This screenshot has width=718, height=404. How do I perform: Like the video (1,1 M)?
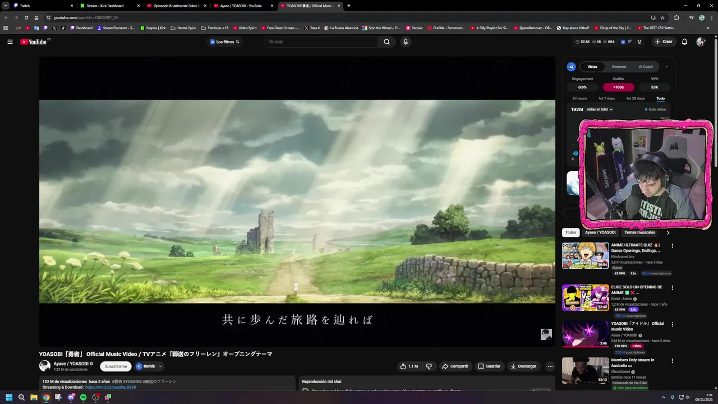[409, 366]
